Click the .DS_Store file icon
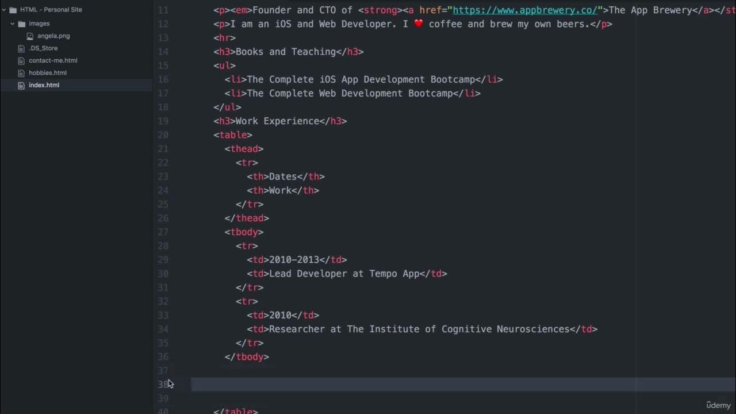The width and height of the screenshot is (736, 414). point(22,48)
